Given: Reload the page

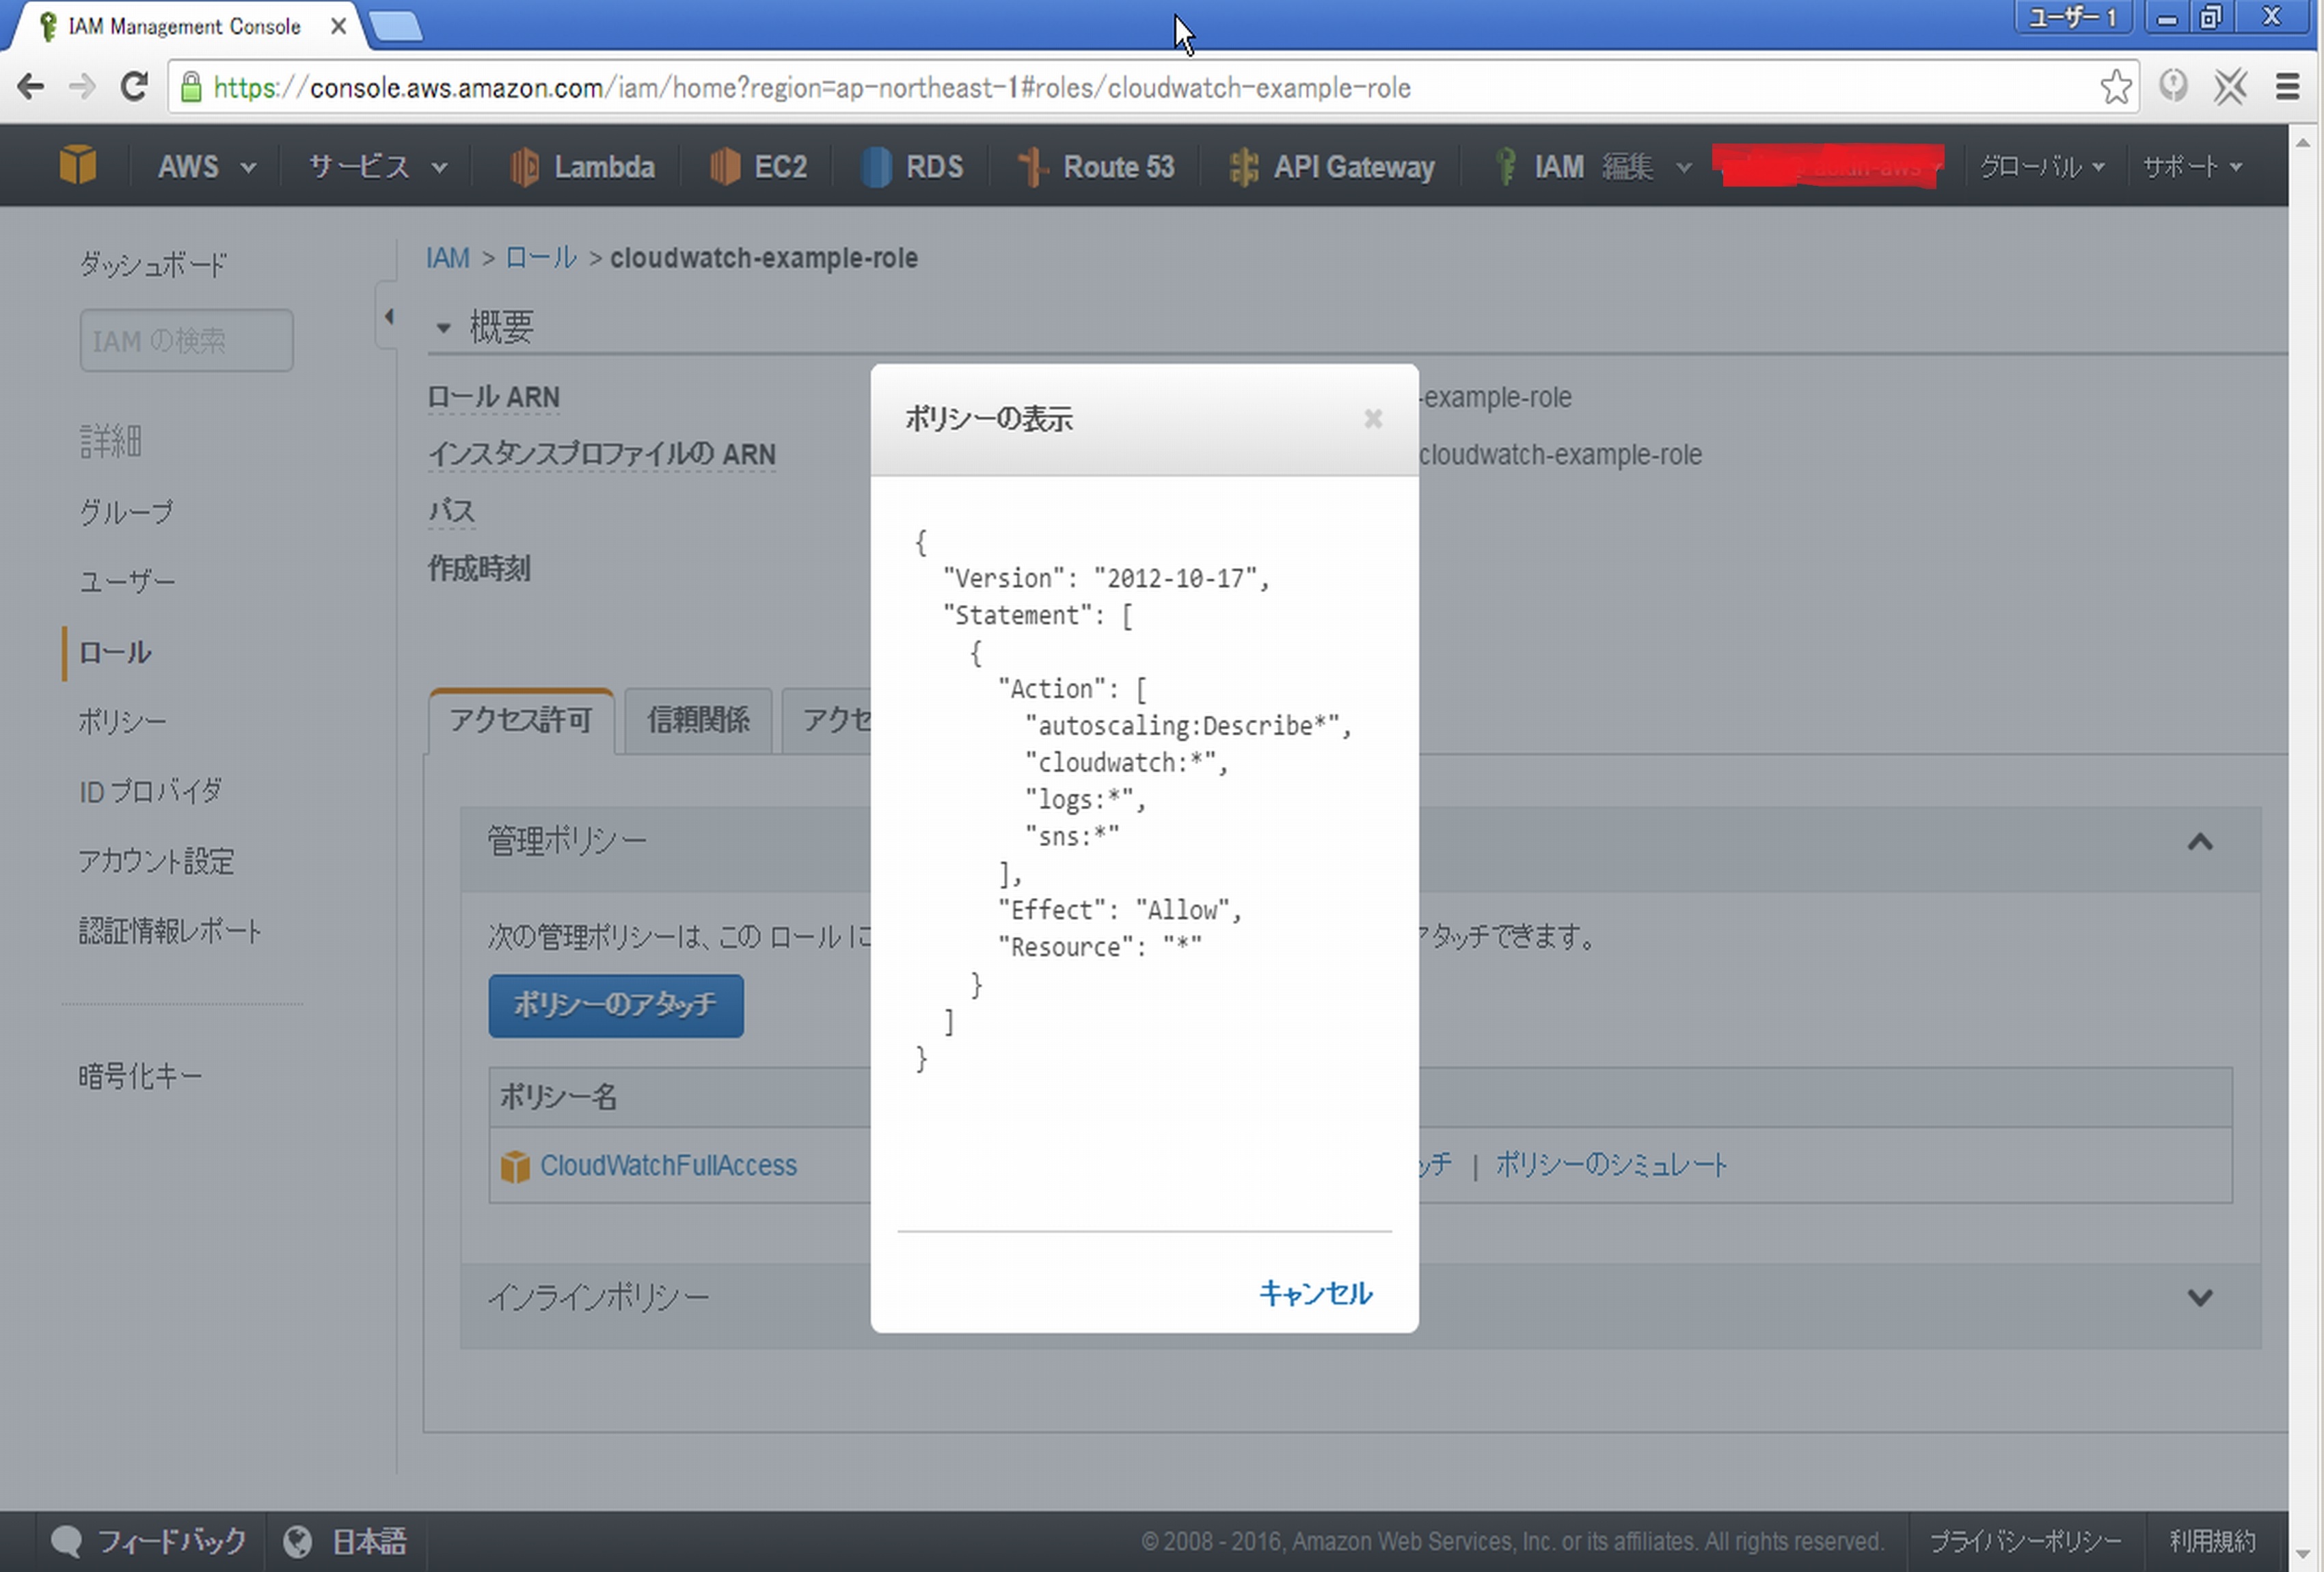Looking at the screenshot, I should pos(133,87).
